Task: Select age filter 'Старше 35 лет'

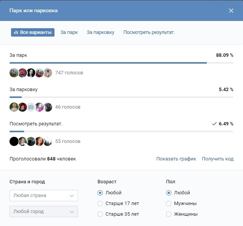Action: pos(100,214)
